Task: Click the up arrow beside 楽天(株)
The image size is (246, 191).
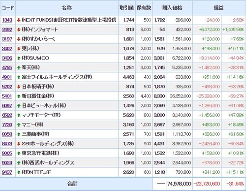Action: point(19,68)
